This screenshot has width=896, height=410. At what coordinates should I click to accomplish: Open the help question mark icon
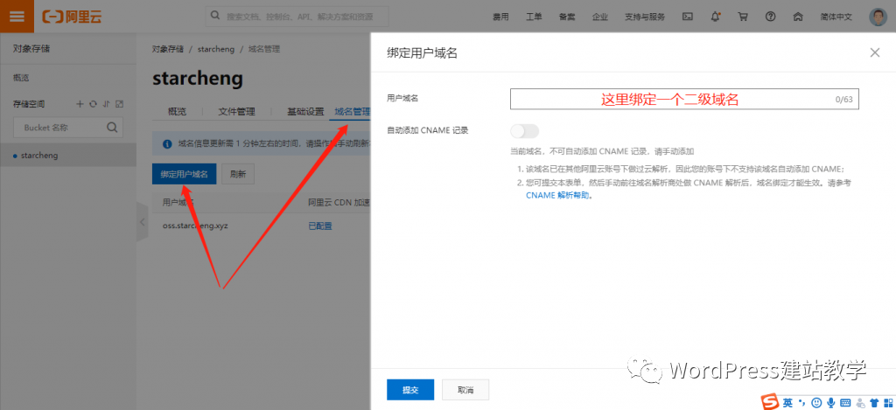pyautogui.click(x=771, y=17)
